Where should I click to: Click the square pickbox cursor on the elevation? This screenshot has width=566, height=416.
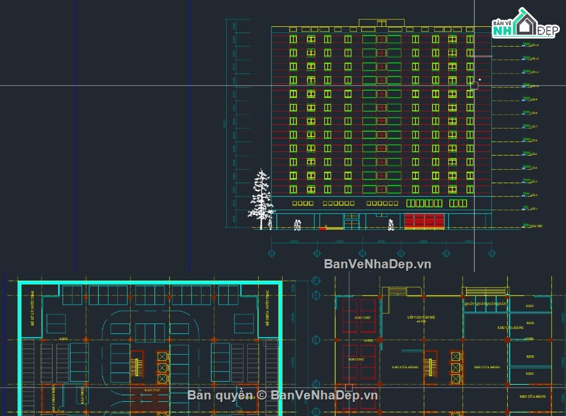(x=474, y=86)
